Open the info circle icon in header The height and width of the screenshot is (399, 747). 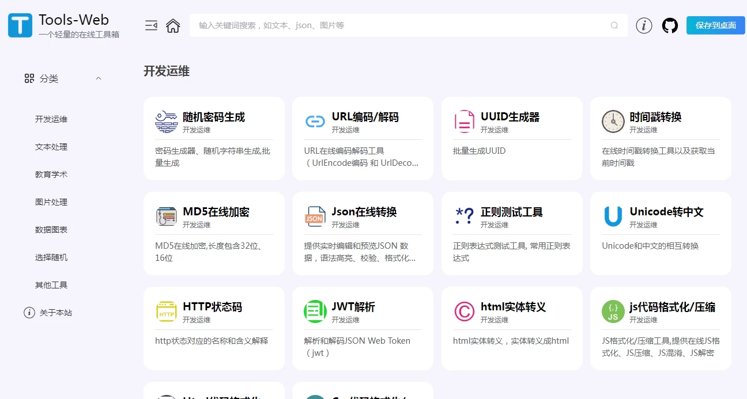tap(644, 25)
